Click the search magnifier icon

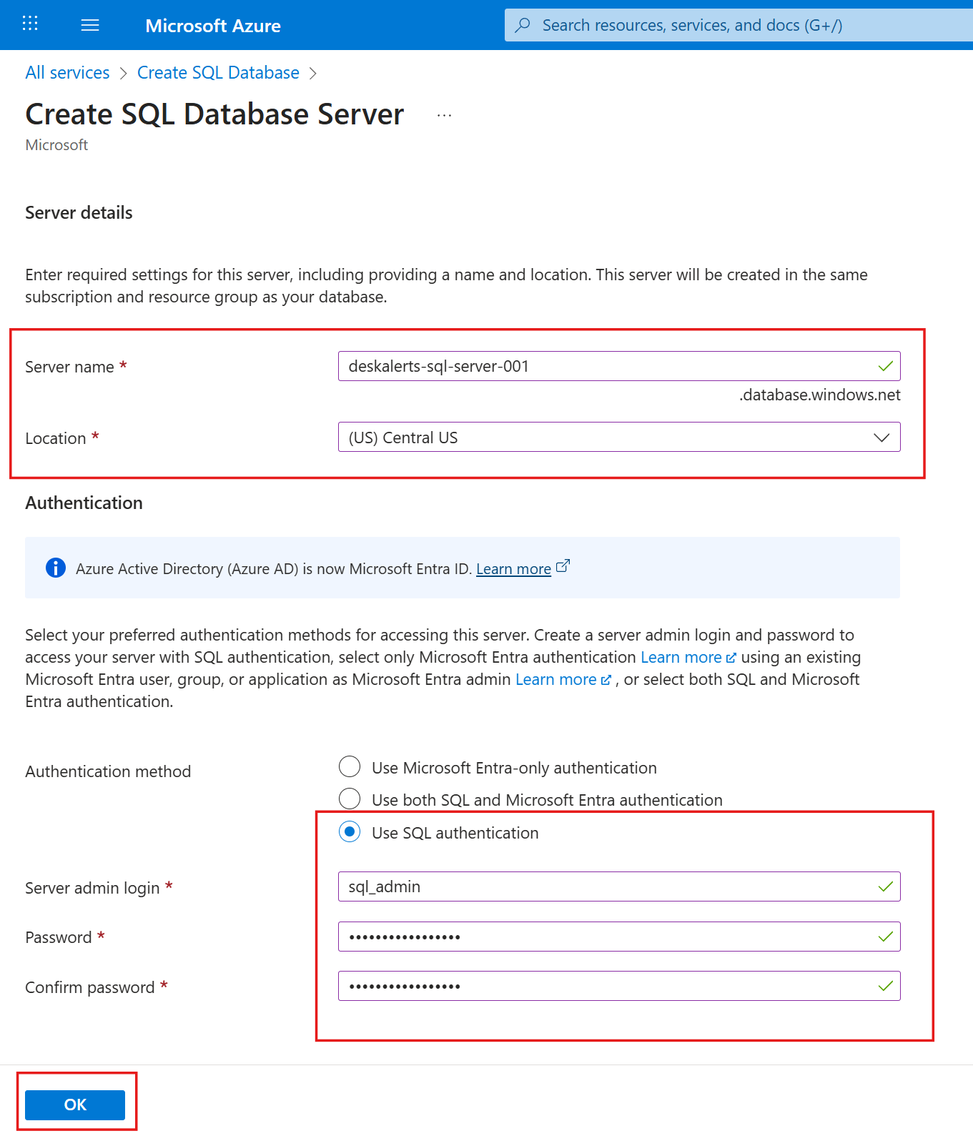pyautogui.click(x=523, y=25)
